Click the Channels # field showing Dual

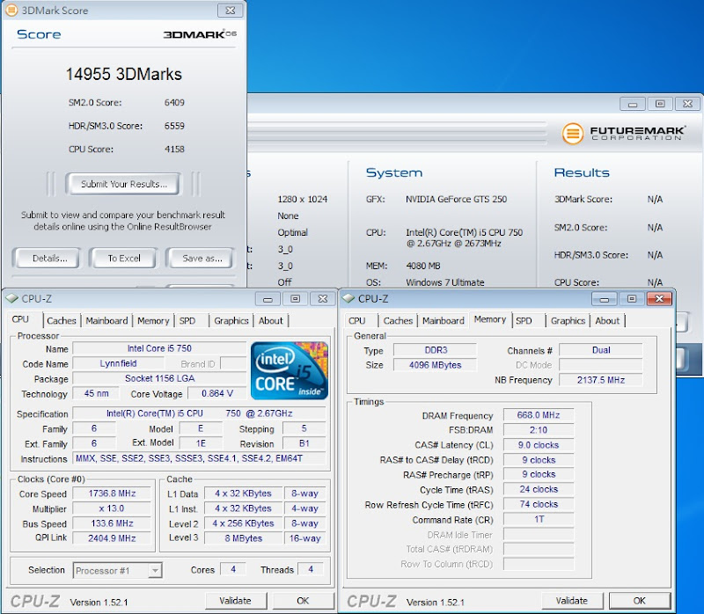pos(601,350)
